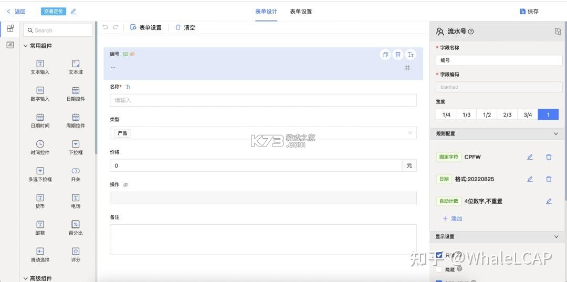Image resolution: width=567 pixels, height=282 pixels.
Task: Click the text style icon beside 名称
Action: click(128, 87)
